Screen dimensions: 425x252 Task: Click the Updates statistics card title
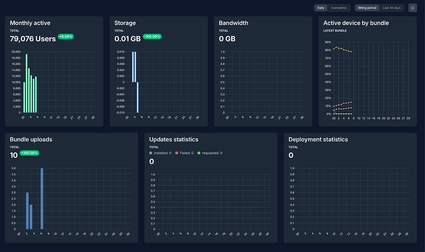pyautogui.click(x=174, y=140)
